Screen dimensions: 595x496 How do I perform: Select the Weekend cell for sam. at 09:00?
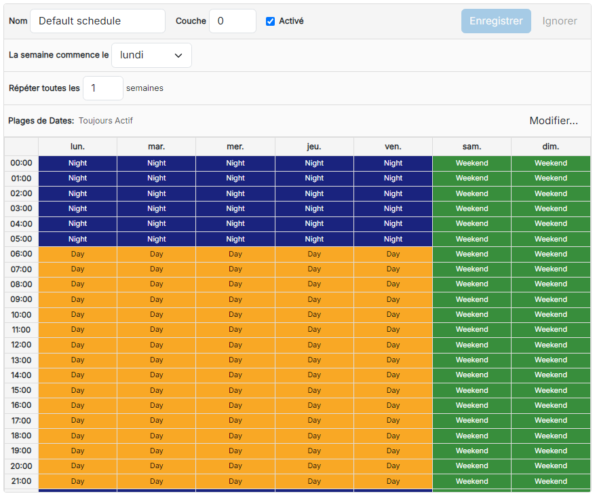click(472, 299)
